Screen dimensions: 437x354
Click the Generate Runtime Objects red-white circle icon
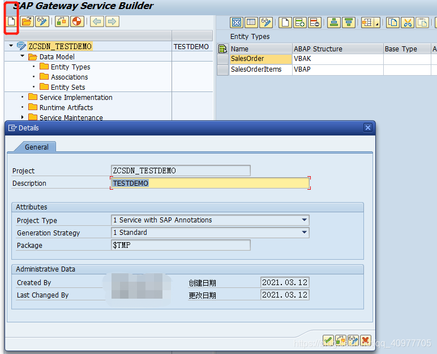pos(77,21)
